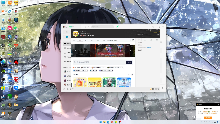Open the Steam desktop icon

tap(3, 97)
